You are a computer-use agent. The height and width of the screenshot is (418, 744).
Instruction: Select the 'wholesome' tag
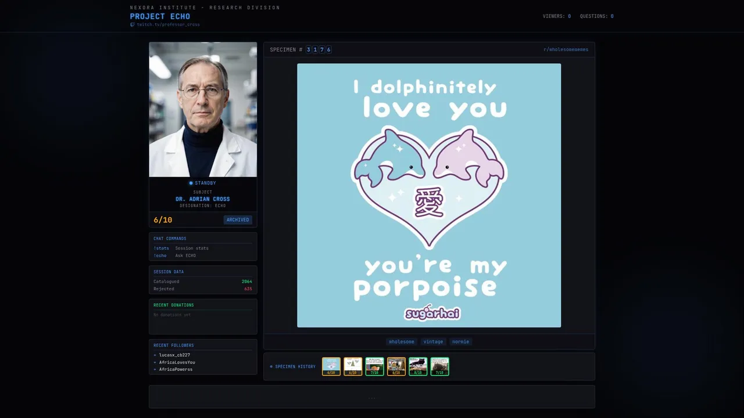coord(402,342)
